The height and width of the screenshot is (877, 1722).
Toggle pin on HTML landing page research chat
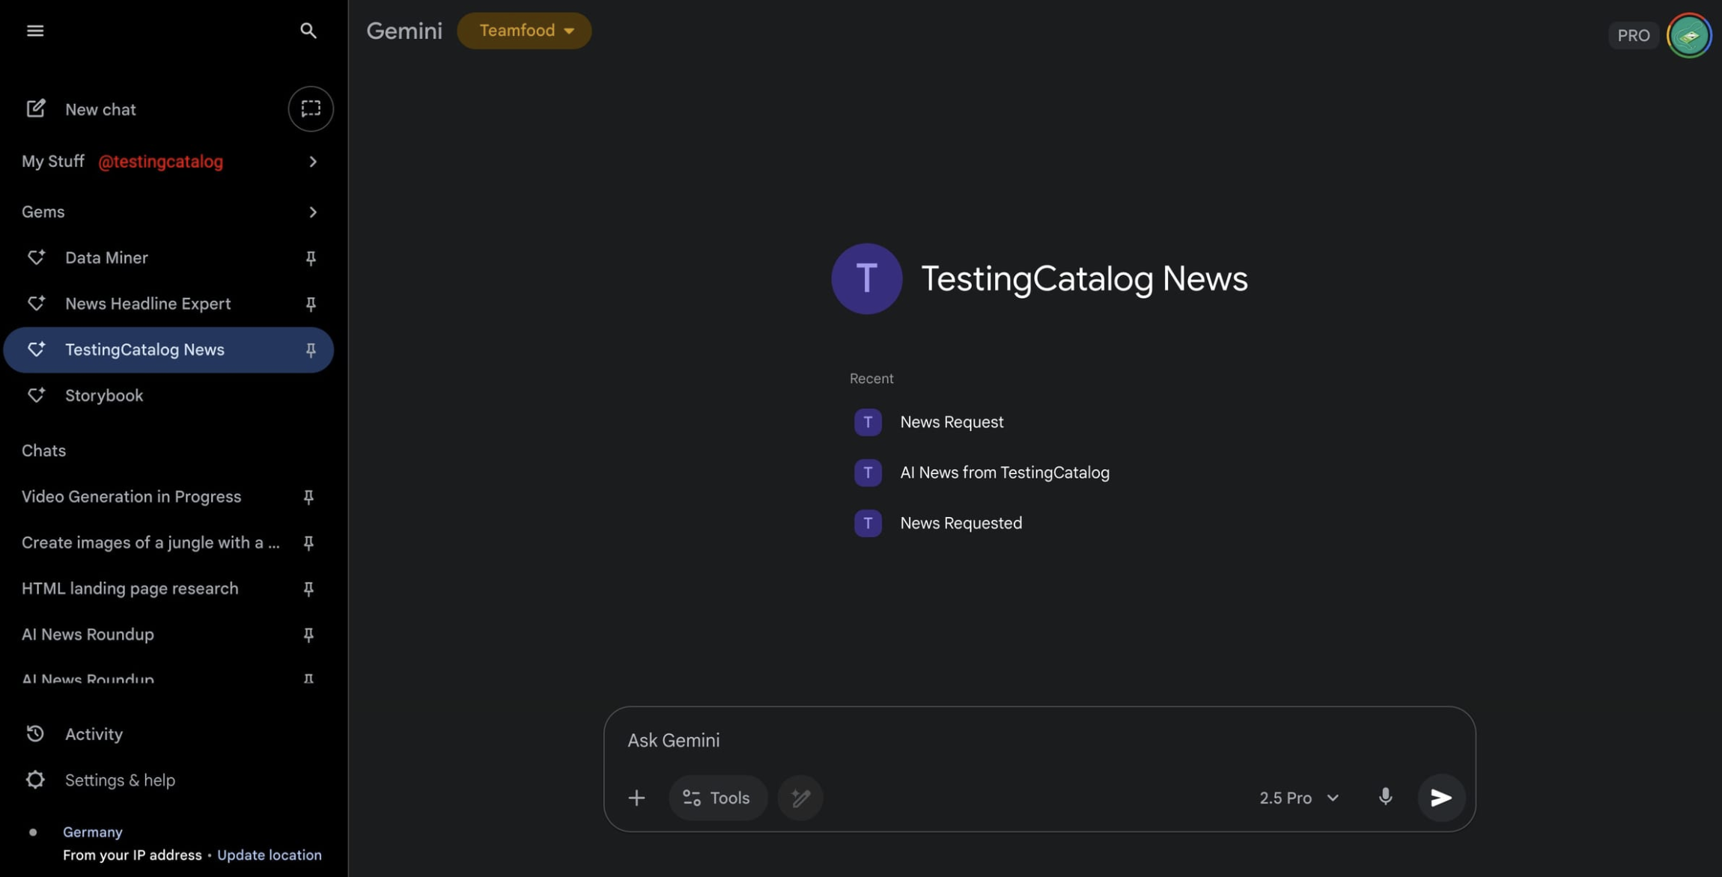308,589
